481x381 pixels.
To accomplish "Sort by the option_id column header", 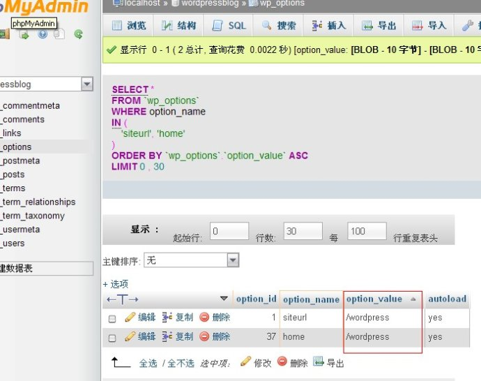I will click(256, 299).
